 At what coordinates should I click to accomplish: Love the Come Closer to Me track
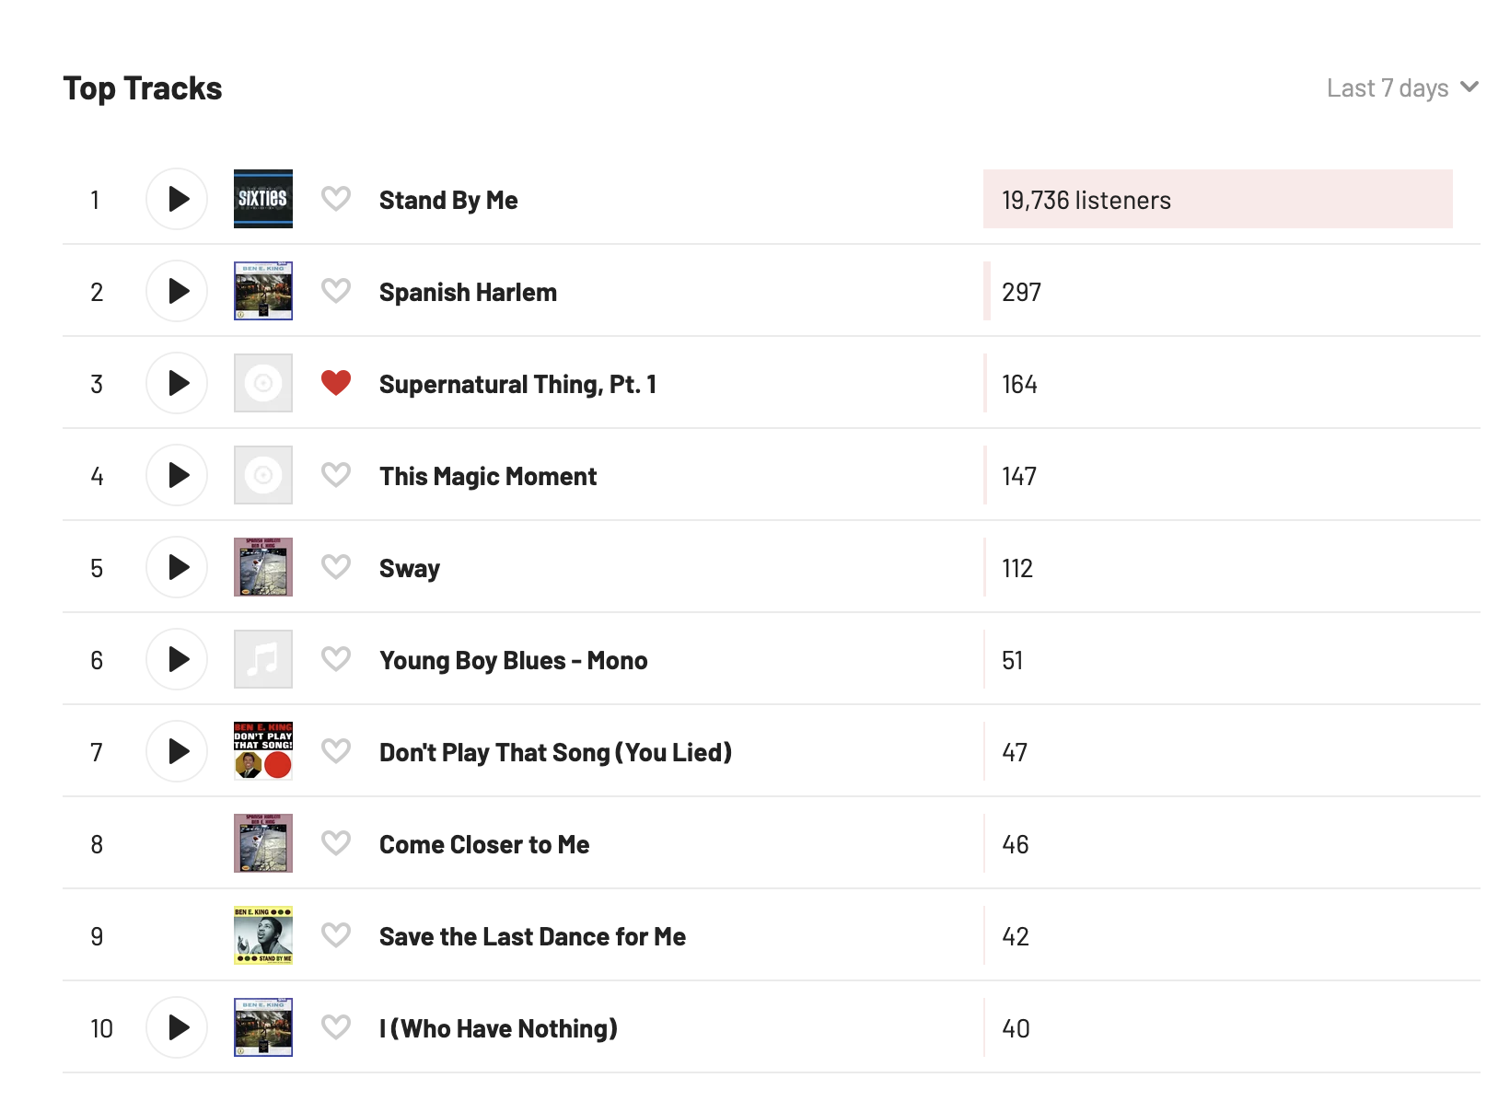pos(336,843)
